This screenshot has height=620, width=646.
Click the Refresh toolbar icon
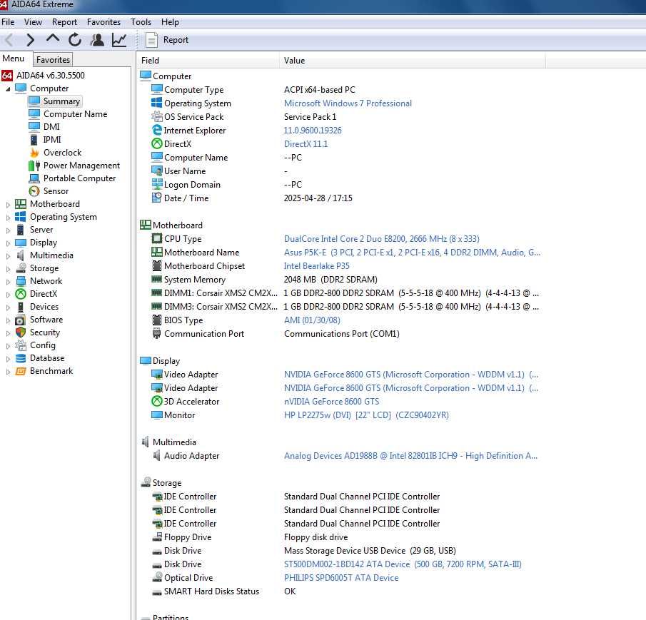pos(74,40)
